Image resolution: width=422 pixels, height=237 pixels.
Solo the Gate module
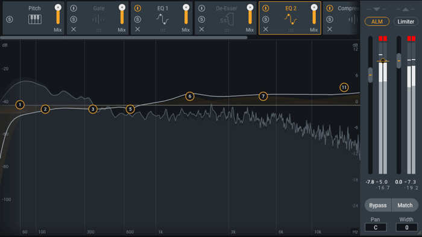74,19
